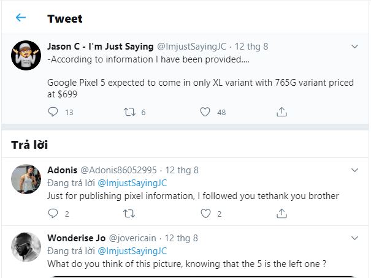371x278 pixels.
Task: Share Adonis's reply
Action: coord(281,214)
